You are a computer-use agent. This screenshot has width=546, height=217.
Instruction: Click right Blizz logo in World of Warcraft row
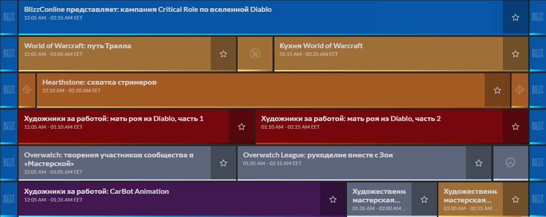coord(538,54)
